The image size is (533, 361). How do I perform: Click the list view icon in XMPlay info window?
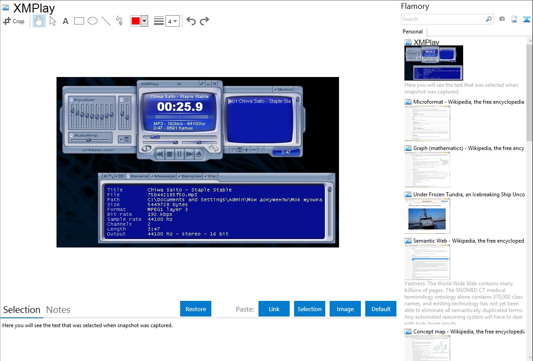[120, 176]
